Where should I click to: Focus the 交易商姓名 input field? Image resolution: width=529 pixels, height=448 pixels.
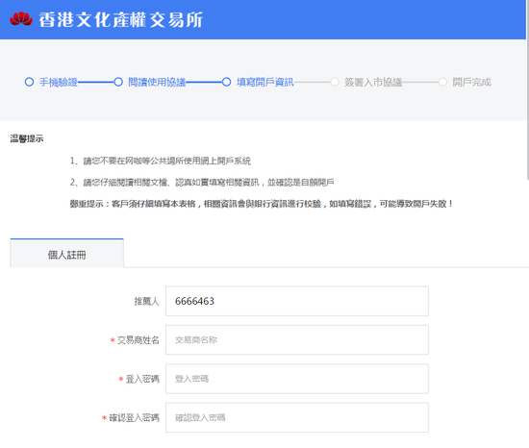pyautogui.click(x=297, y=339)
